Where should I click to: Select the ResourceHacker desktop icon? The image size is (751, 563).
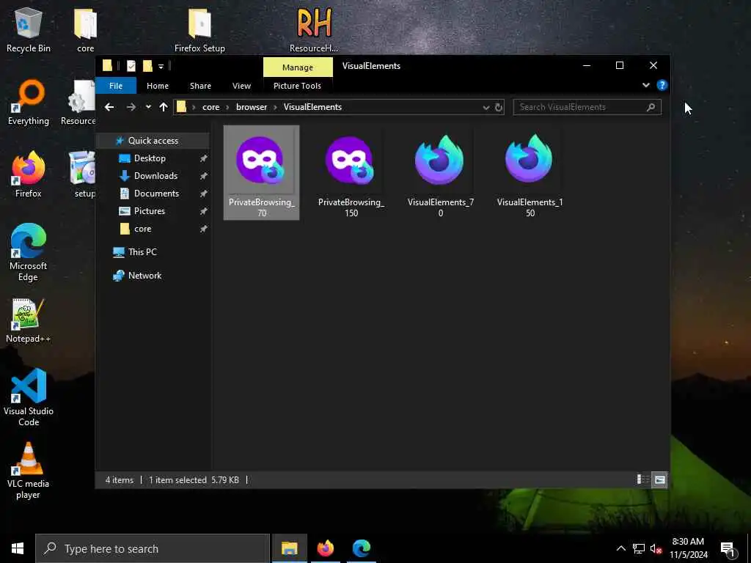(314, 30)
